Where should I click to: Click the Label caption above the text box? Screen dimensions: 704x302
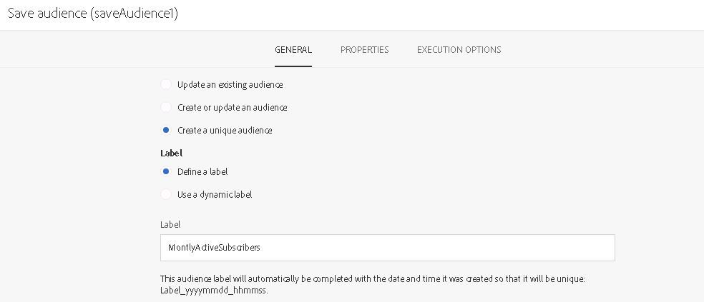click(x=170, y=224)
